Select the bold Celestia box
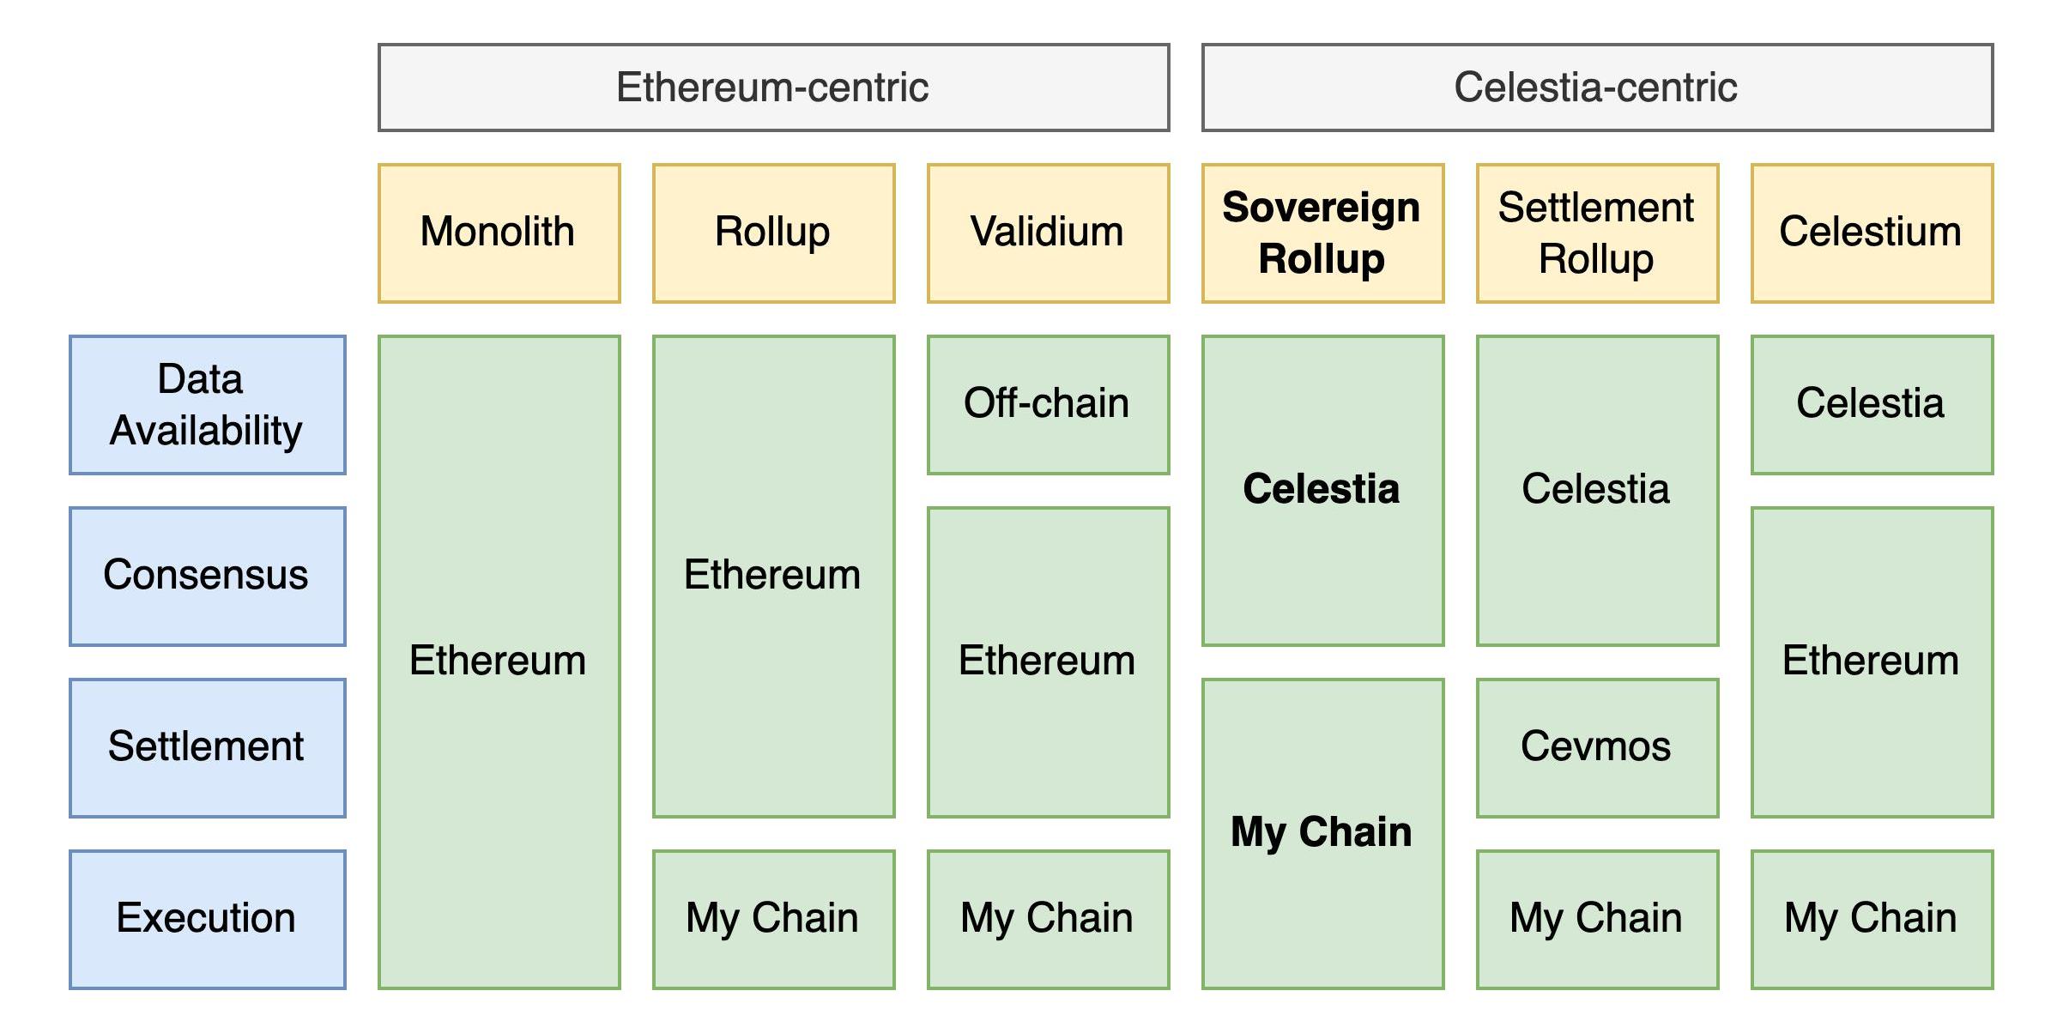 coord(1322,490)
